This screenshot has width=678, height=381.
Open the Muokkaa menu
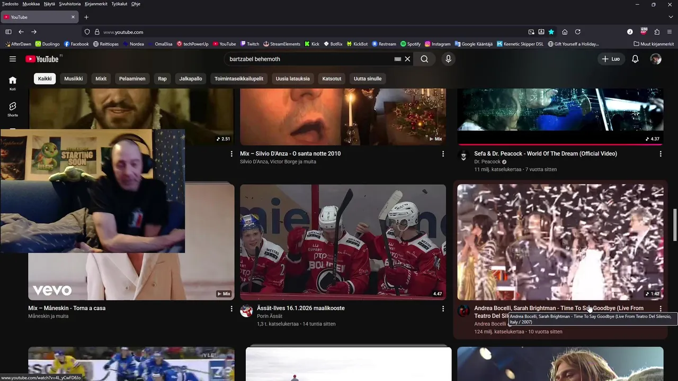[31, 4]
